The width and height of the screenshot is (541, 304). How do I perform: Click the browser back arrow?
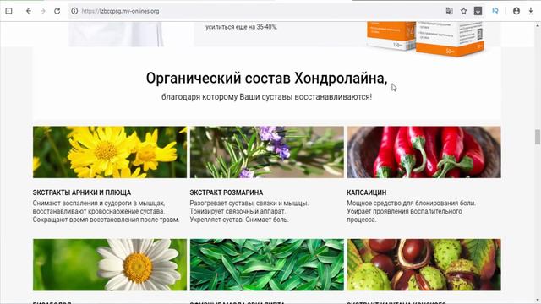29,11
